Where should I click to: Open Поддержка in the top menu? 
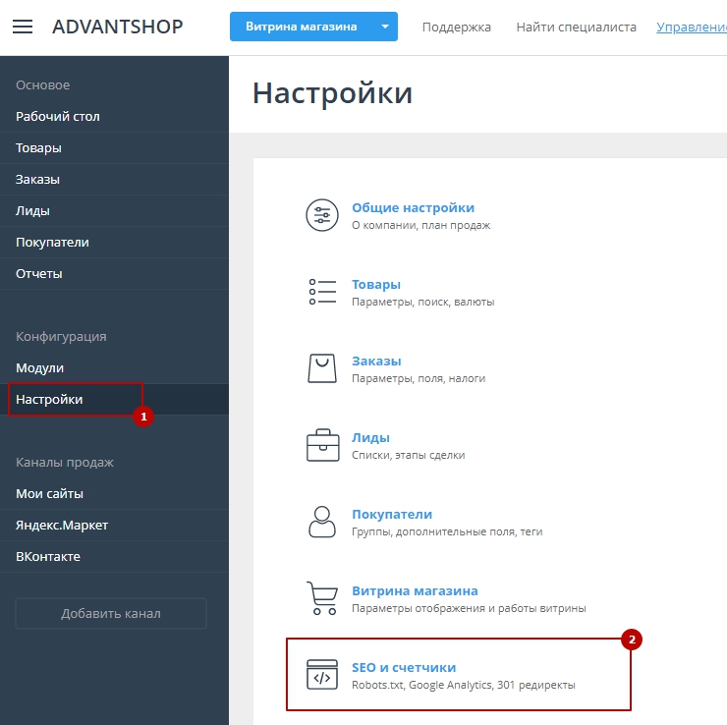(x=456, y=27)
